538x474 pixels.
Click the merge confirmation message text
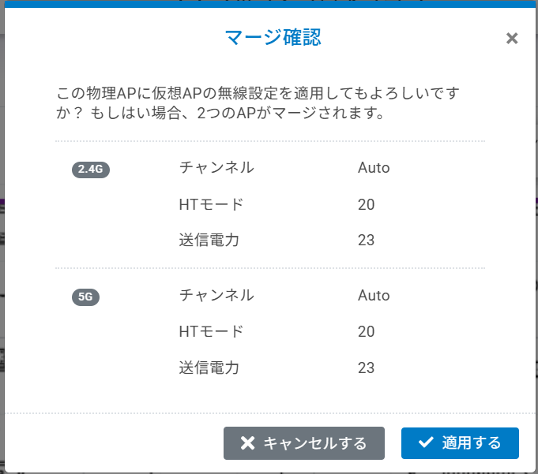(258, 103)
